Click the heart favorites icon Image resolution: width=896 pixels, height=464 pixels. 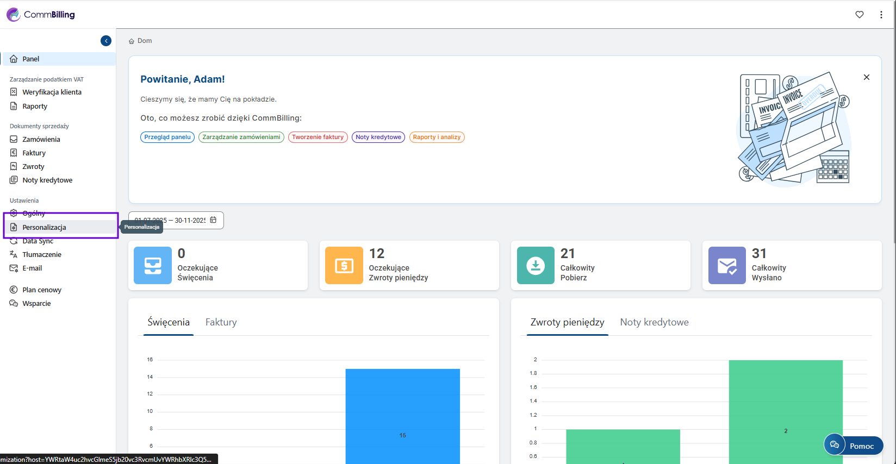click(860, 15)
